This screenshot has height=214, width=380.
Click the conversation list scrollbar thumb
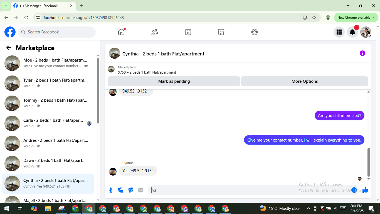(98, 91)
